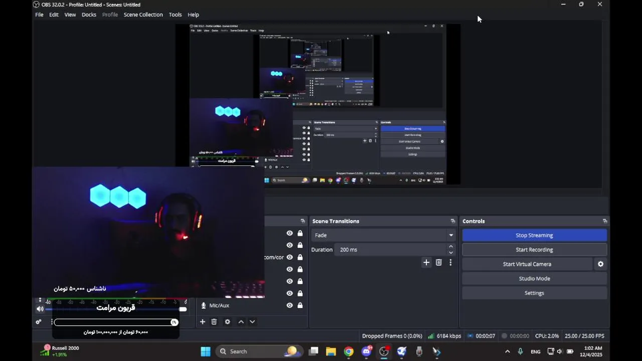Screen dimensions: 642x361
Task: Toggle eye icon of the row directly above Mic/Aux
Action: pos(289,293)
